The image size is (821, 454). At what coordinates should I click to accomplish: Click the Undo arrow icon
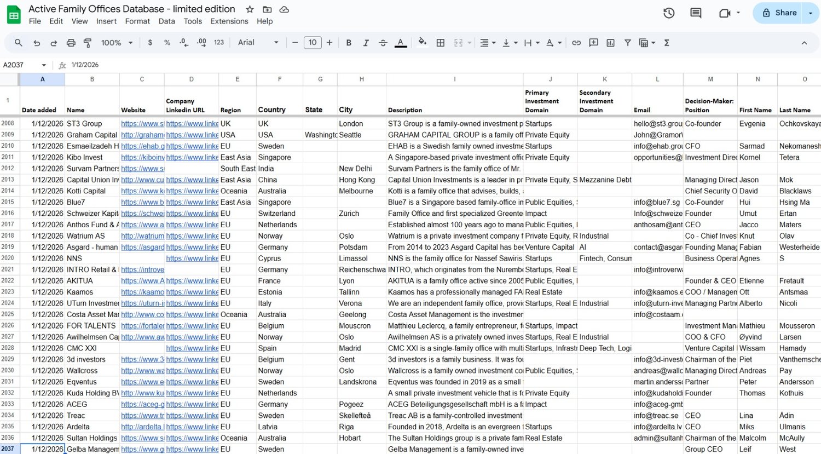pyautogui.click(x=37, y=43)
